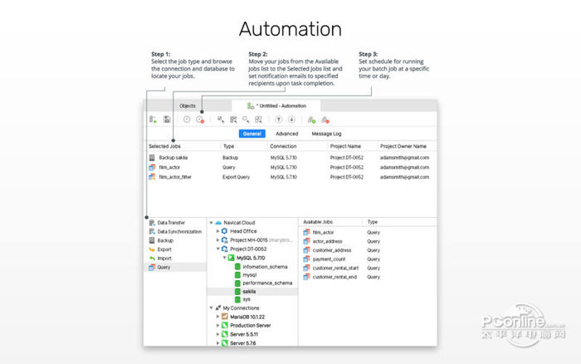Click the mysql database icon
581x364 pixels.
[238, 275]
